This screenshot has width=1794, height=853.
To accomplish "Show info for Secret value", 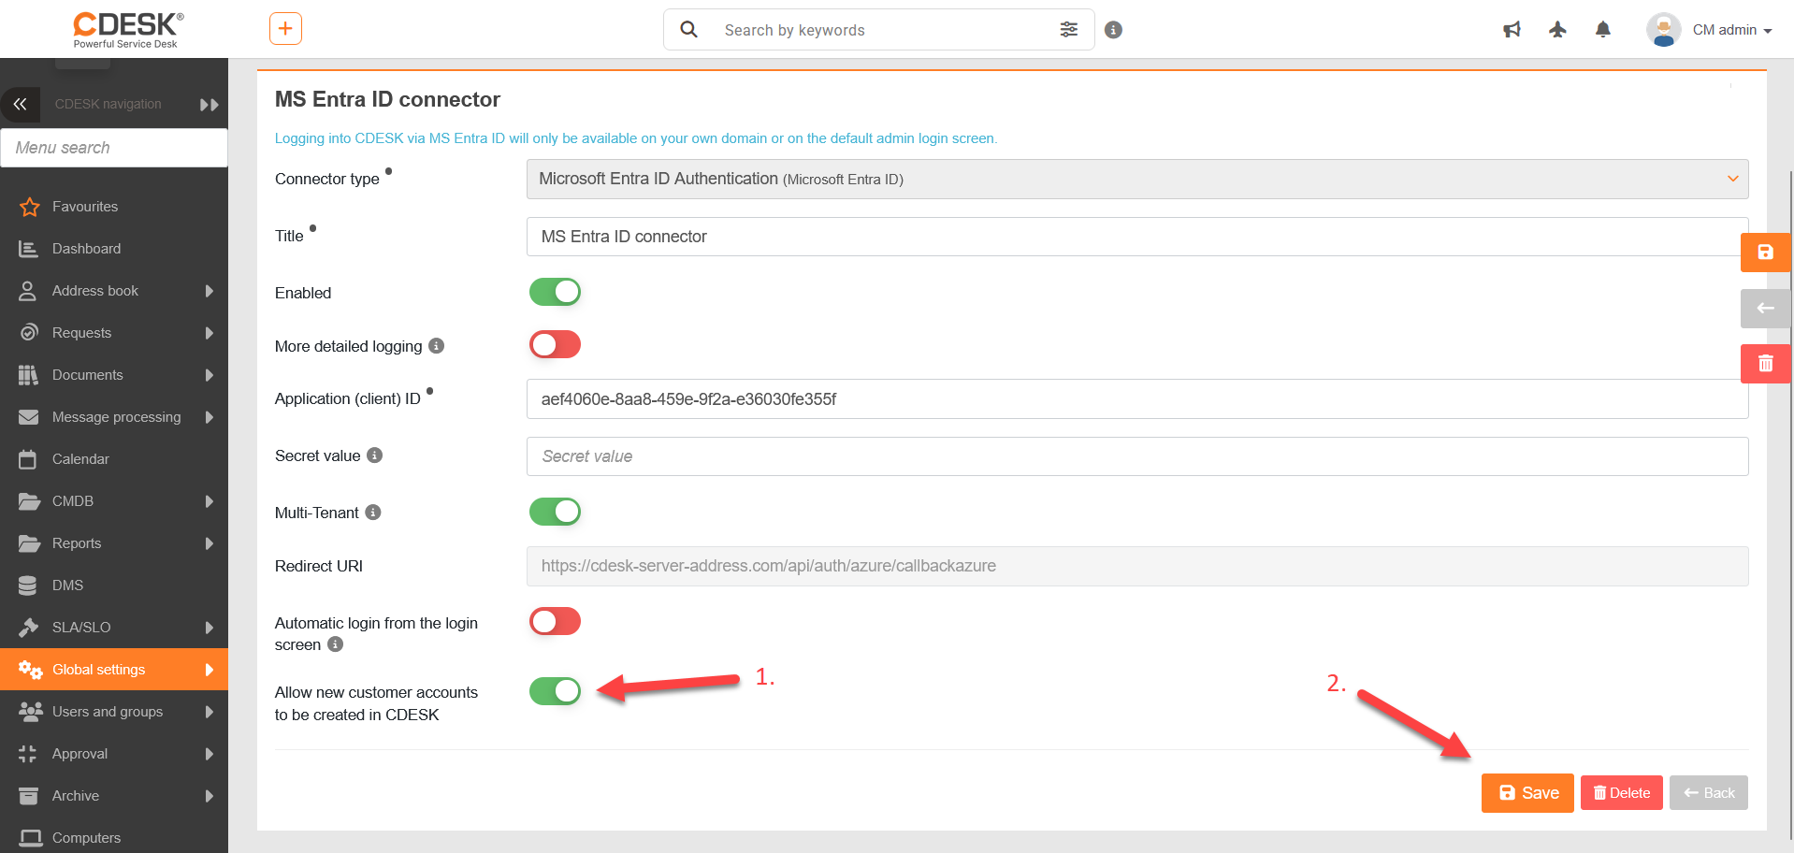I will pos(374,455).
